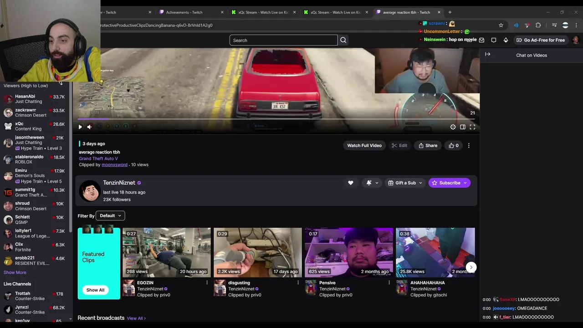Open the moonxsword clipper profile link
Viewport: 583px width, 328px height.
[114, 164]
